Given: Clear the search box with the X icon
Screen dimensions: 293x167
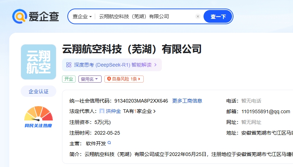Looking at the screenshot, I should click(198, 16).
